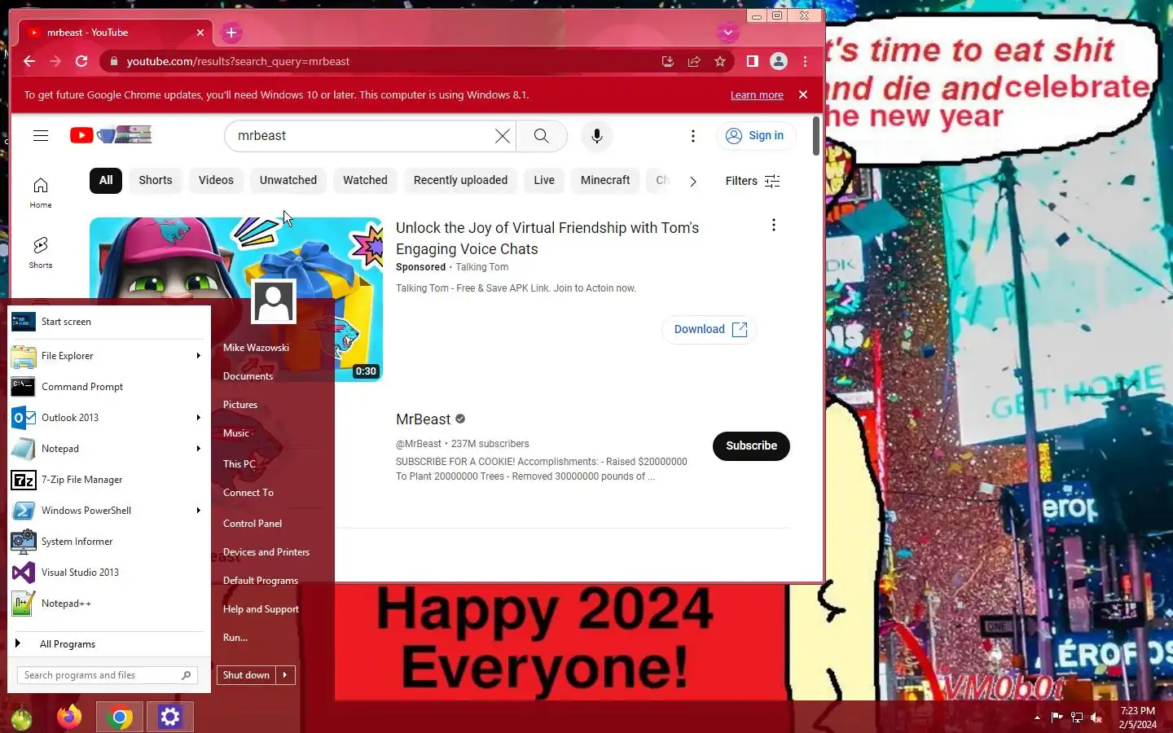Click Mike Wazowski user avatar picture
Viewport: 1173px width, 733px height.
pyautogui.click(x=274, y=301)
